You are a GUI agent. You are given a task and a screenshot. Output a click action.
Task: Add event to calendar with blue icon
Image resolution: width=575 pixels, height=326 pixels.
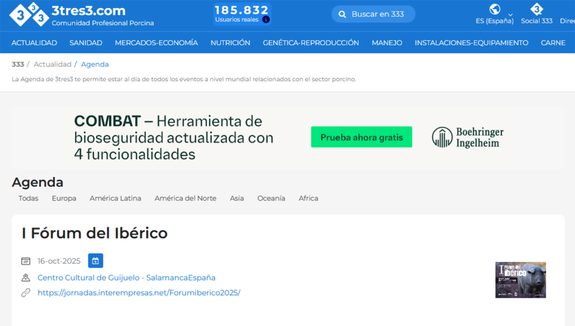[96, 261]
